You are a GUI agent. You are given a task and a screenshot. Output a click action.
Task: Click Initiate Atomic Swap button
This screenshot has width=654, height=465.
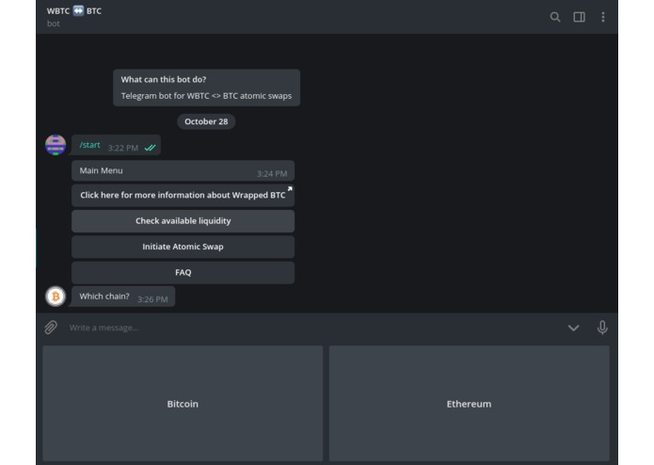[183, 247]
